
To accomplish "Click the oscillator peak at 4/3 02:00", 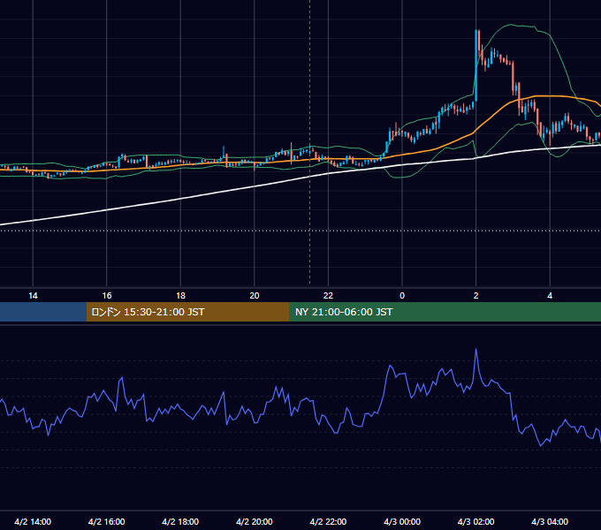I will (x=476, y=350).
